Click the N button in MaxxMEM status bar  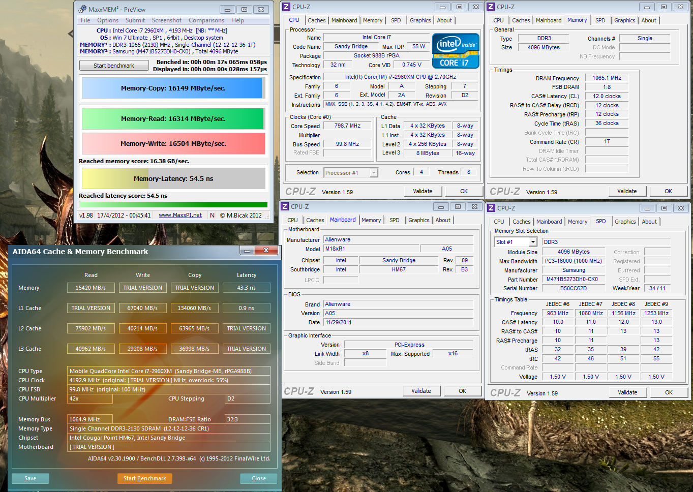212,215
